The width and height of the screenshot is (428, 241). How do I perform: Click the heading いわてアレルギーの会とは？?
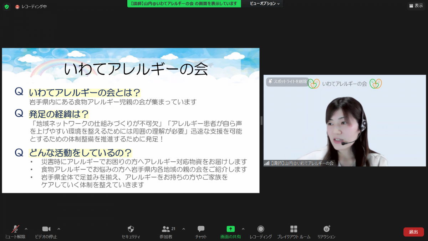click(x=85, y=92)
